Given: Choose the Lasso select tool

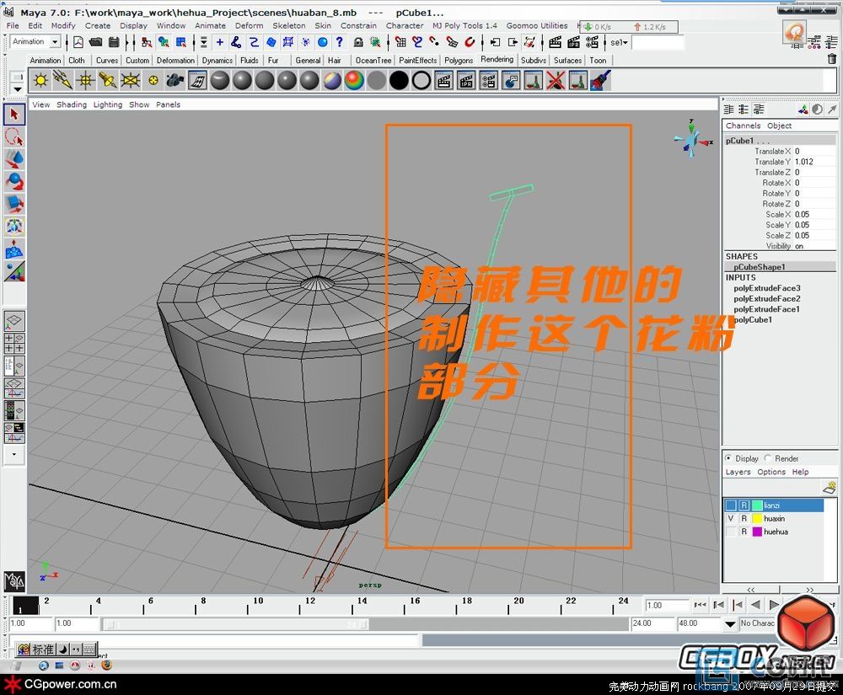Looking at the screenshot, I should [14, 137].
